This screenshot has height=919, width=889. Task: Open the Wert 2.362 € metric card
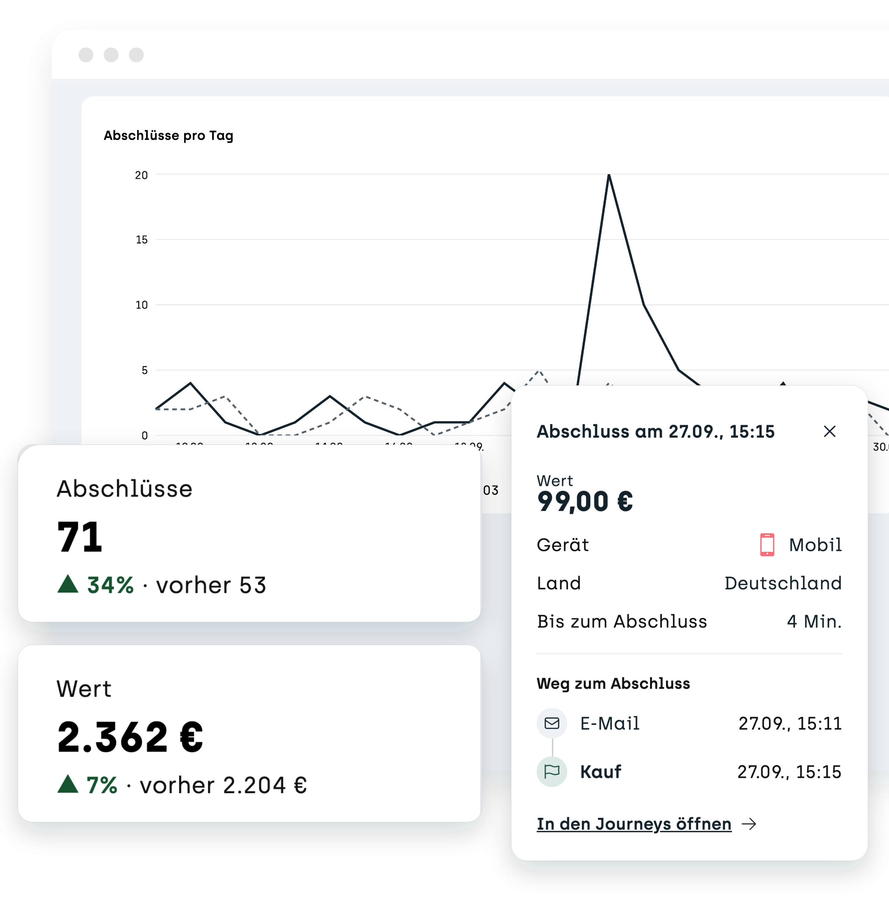click(249, 733)
